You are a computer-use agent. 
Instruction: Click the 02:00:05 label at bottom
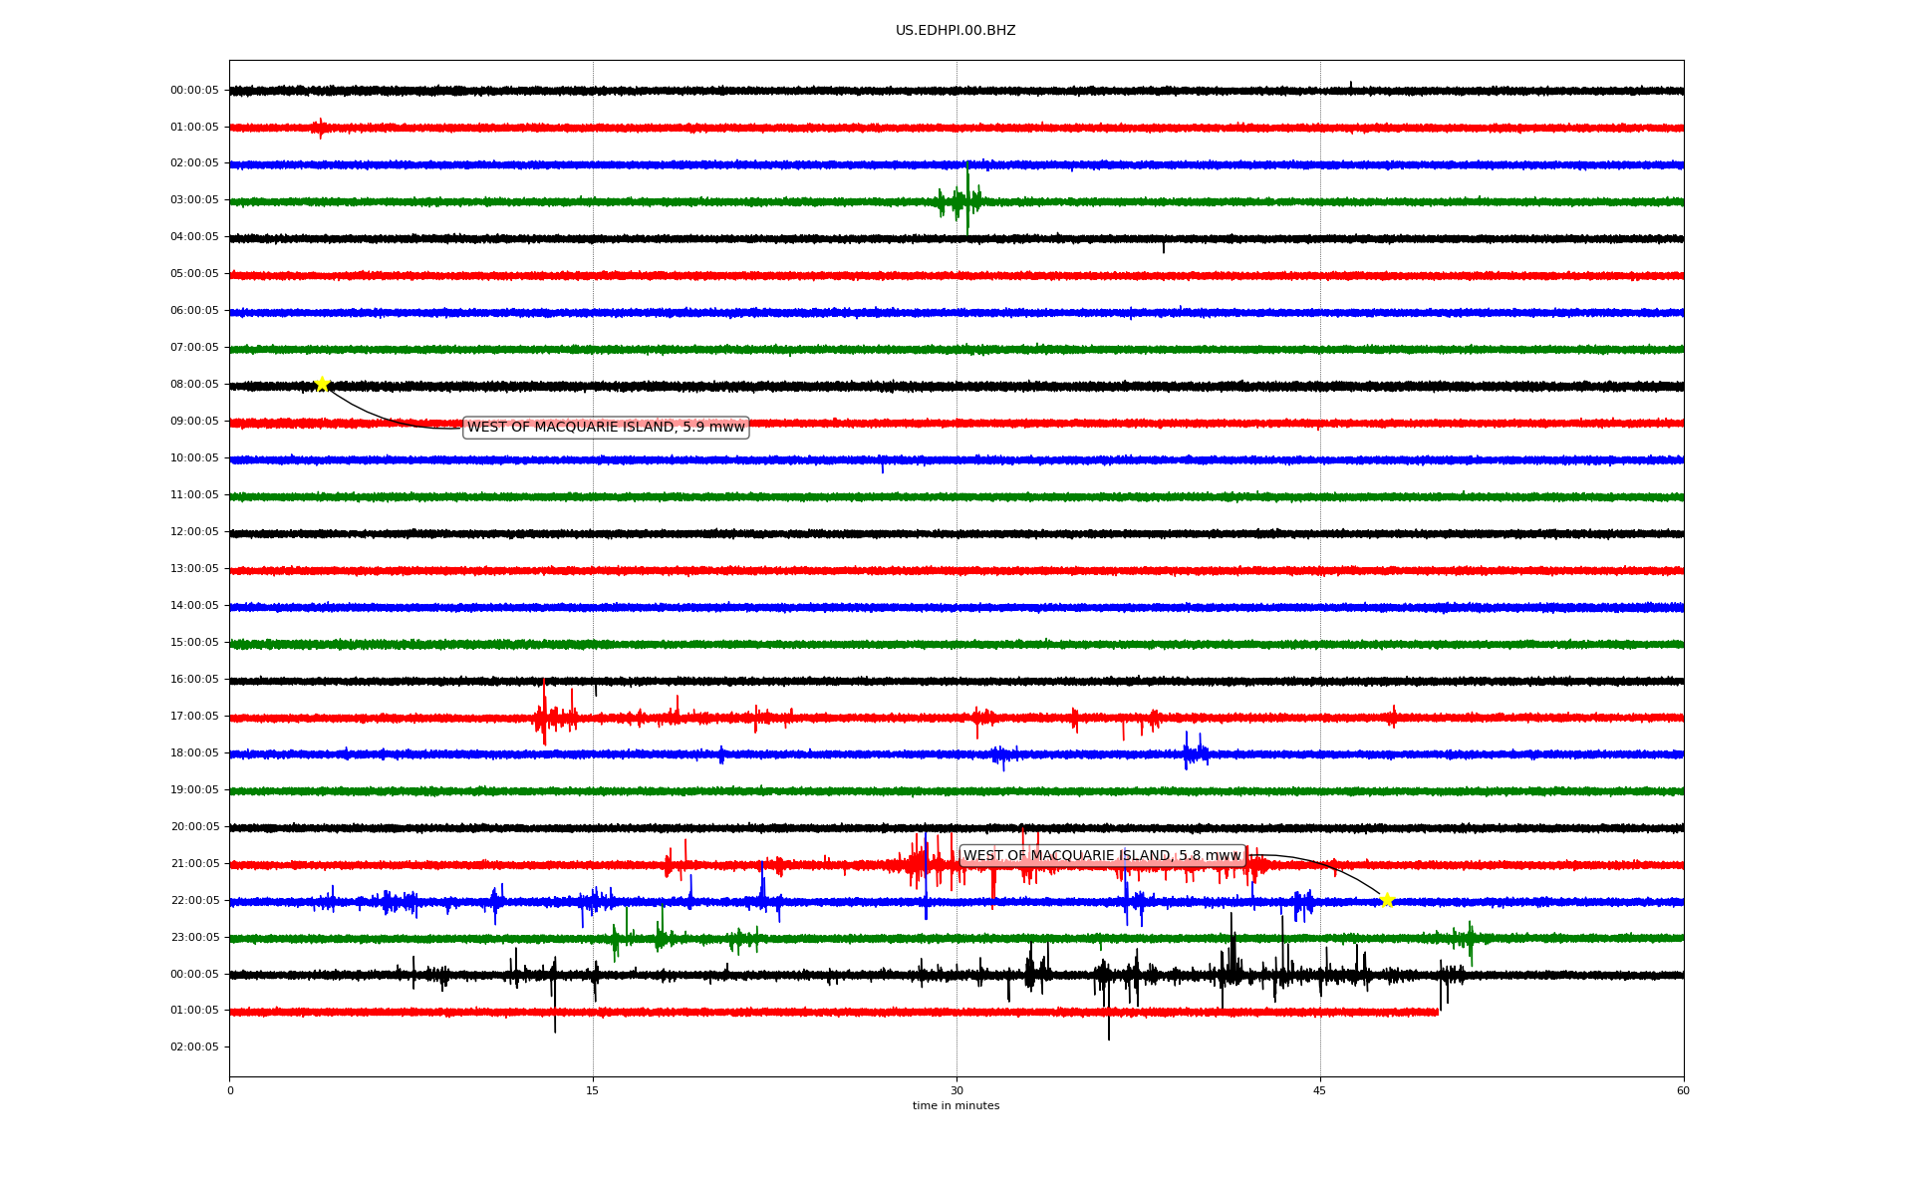coord(194,1047)
